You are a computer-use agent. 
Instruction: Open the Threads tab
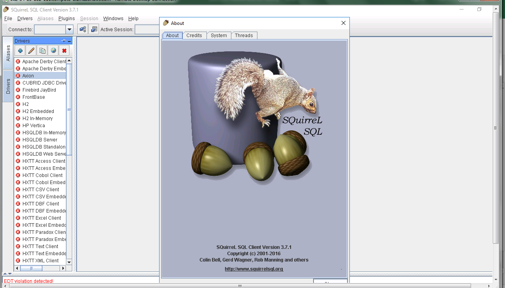244,36
